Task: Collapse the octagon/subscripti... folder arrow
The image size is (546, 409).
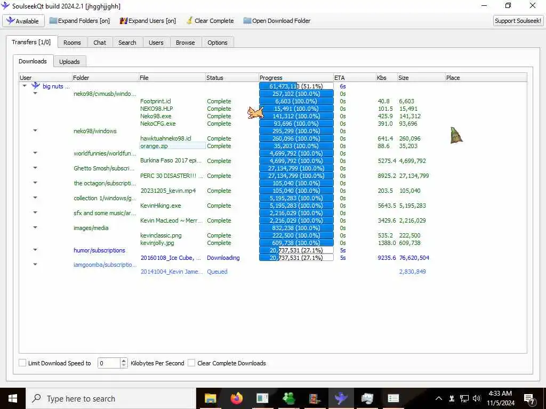Action: coord(35,183)
